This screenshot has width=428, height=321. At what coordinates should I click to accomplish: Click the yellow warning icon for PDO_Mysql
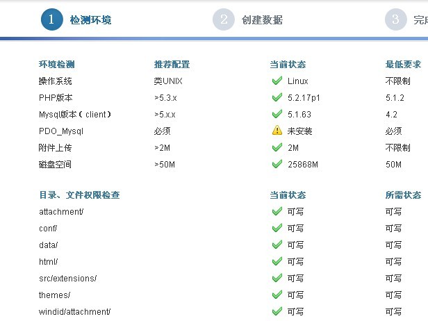point(277,131)
